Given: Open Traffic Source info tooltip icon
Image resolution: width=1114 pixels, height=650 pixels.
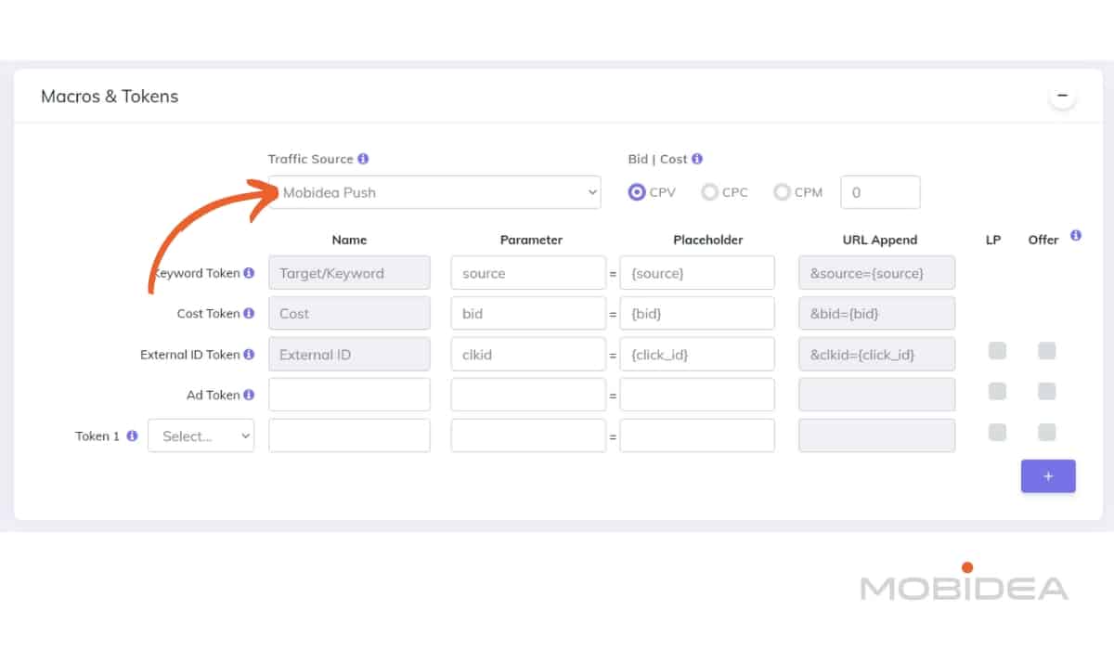Looking at the screenshot, I should [363, 159].
